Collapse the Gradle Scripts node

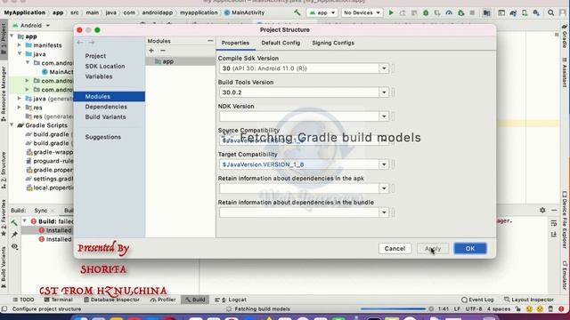pos(12,125)
